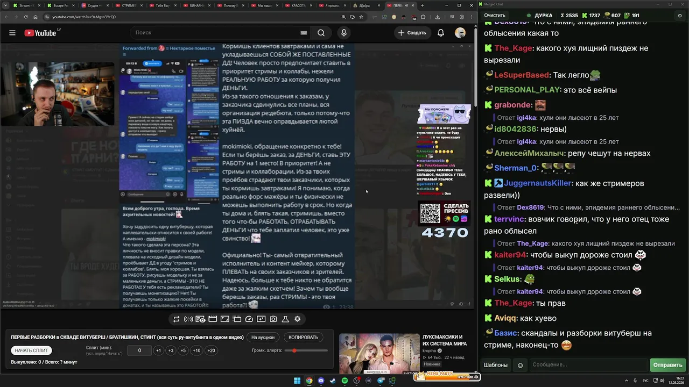The height and width of the screenshot is (387, 689).
Task: Open browser downloads icon
Action: (437, 17)
